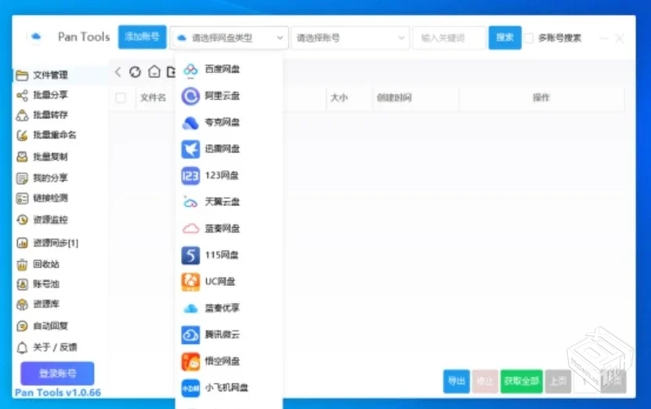Click the refresh icon in file toolbar
This screenshot has width=651, height=409.
coord(135,72)
